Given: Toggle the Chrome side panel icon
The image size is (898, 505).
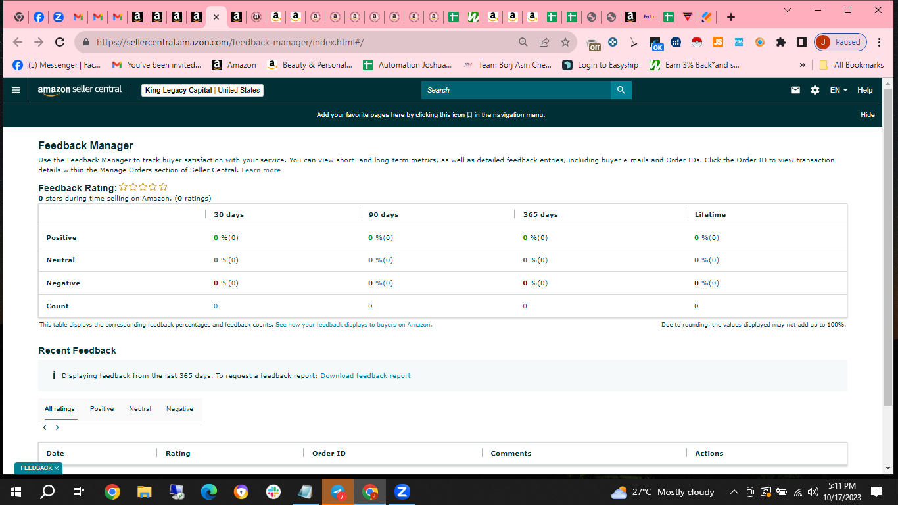Looking at the screenshot, I should (x=802, y=42).
